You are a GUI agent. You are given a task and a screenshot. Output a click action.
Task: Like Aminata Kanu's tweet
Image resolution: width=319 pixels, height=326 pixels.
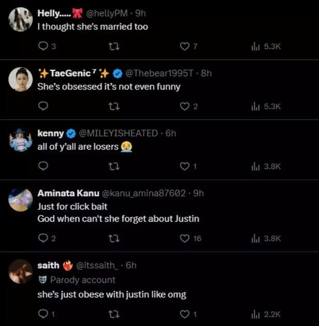pos(185,238)
